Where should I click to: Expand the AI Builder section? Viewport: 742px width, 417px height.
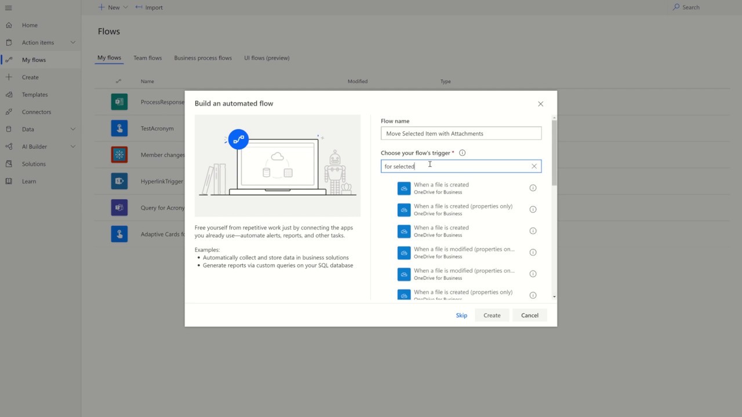[73, 147]
